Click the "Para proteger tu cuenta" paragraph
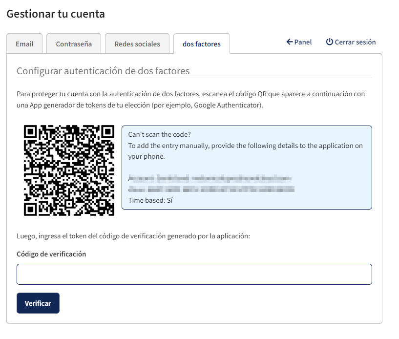 [x=191, y=100]
